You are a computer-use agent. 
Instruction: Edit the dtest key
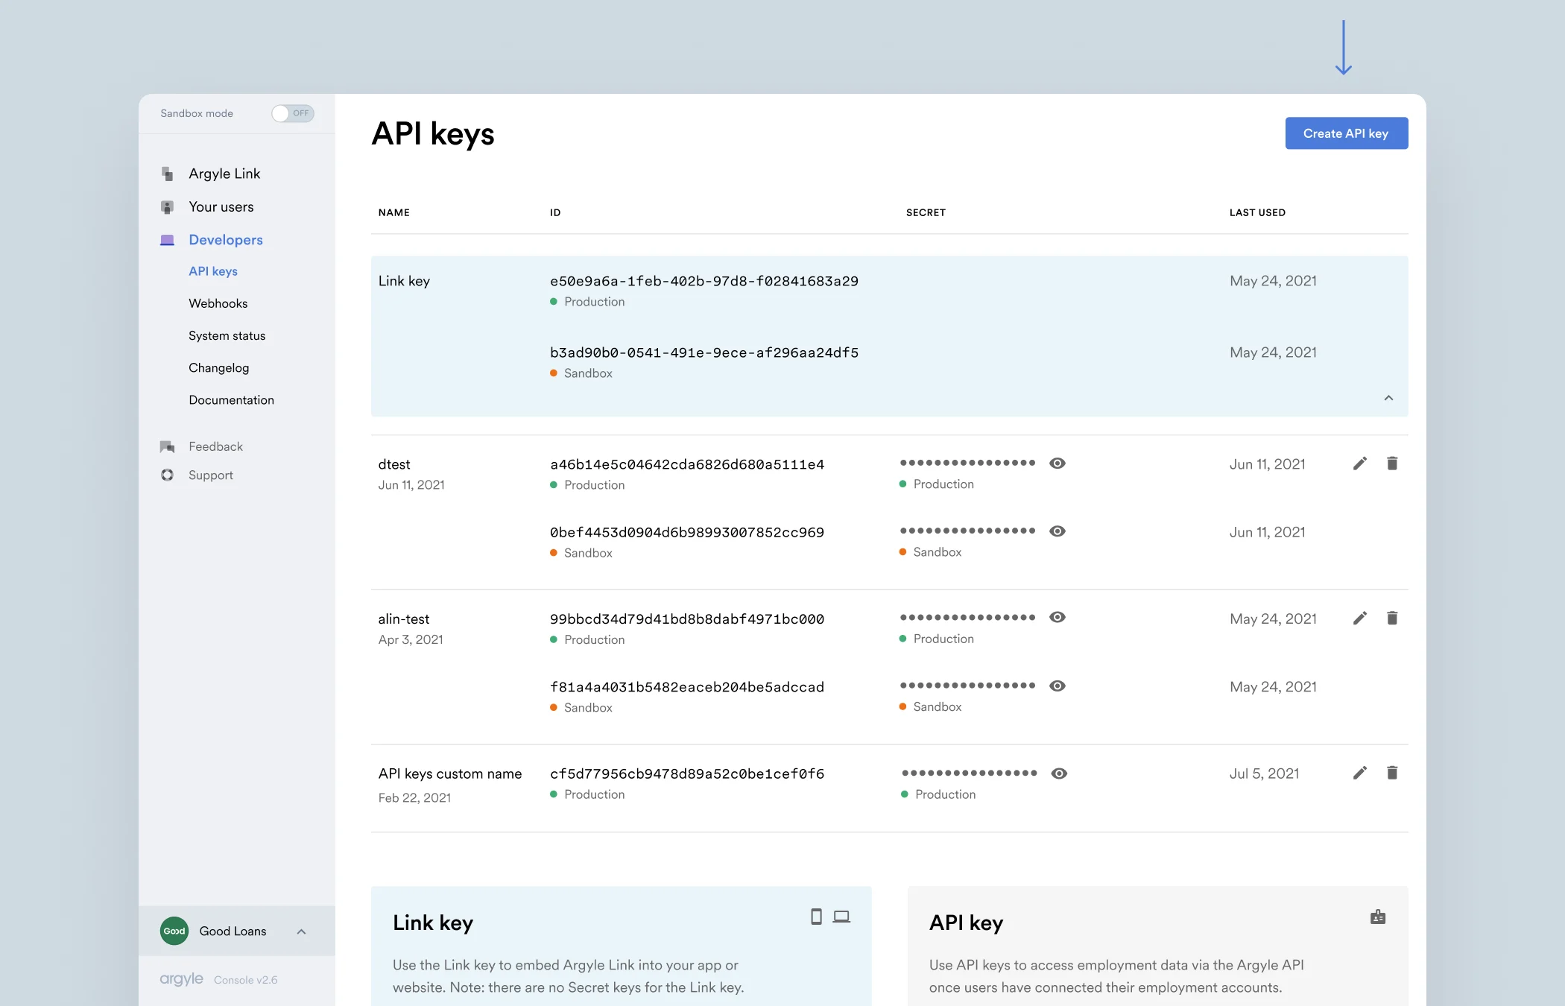1359,464
